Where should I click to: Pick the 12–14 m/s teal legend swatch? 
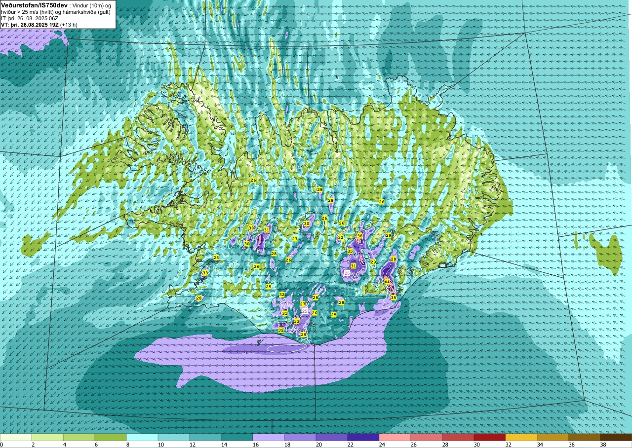(205, 437)
